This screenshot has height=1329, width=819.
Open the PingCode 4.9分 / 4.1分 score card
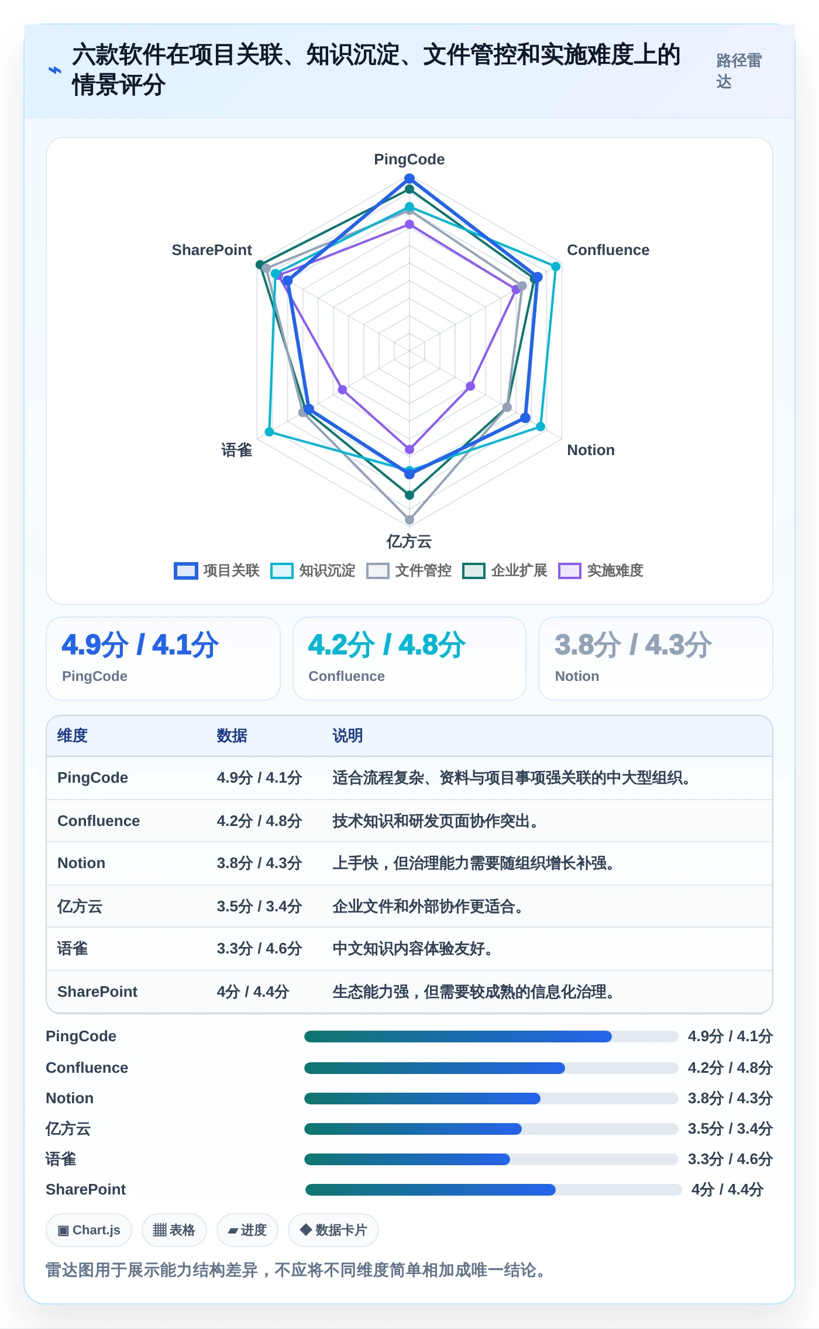point(163,659)
